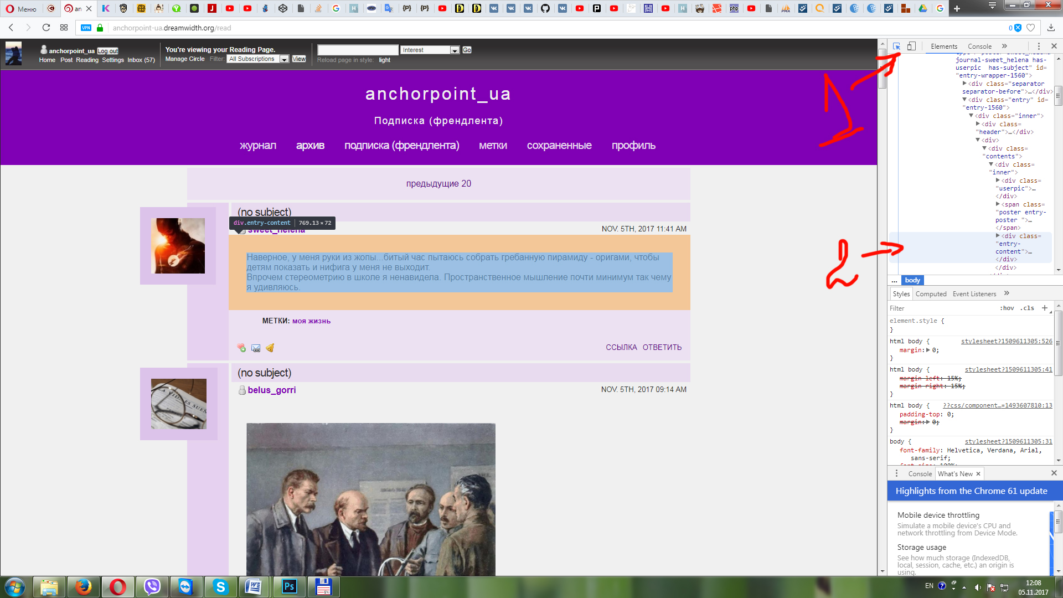
Task: Show more style sidebar tabs chevron
Action: click(1007, 293)
